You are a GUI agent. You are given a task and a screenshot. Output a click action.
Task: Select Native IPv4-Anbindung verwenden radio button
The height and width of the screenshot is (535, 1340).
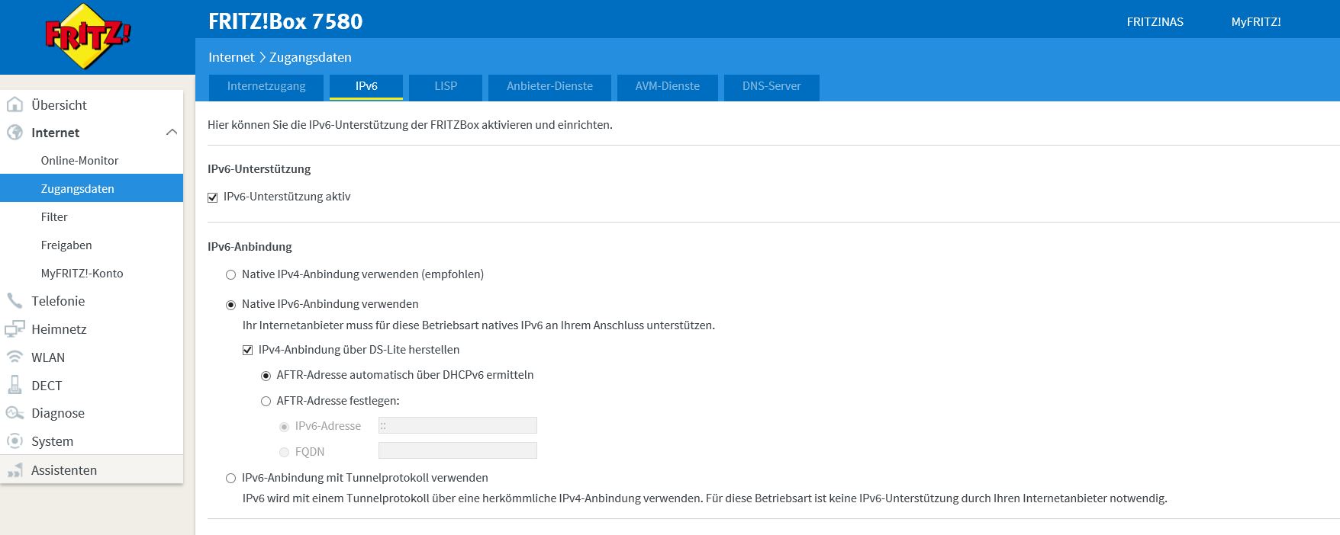coord(230,275)
